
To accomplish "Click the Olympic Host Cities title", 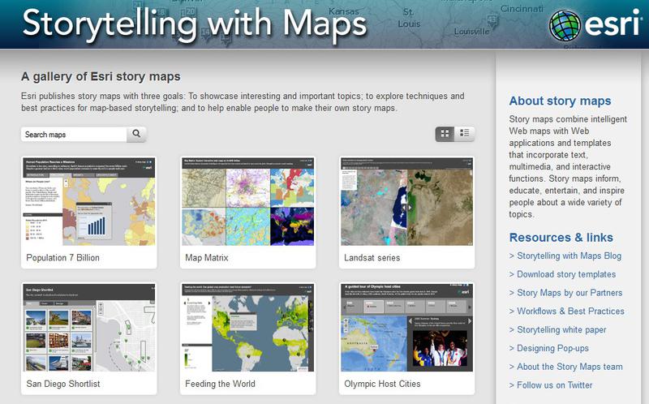I will tap(382, 385).
